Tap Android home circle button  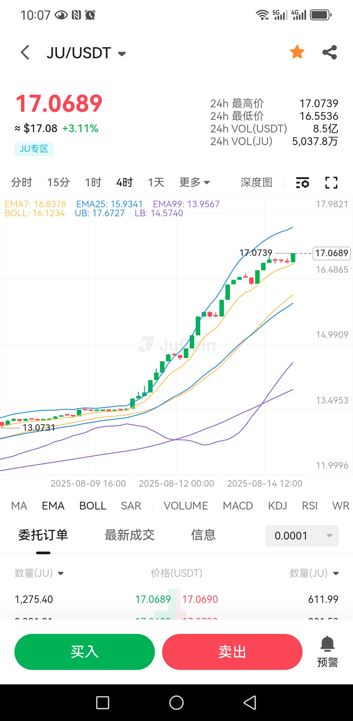coord(176,703)
